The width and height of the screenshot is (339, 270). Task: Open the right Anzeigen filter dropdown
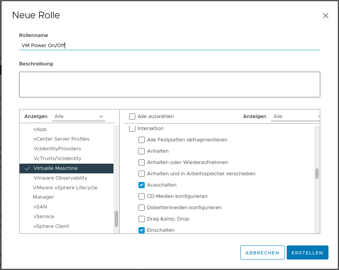296,116
